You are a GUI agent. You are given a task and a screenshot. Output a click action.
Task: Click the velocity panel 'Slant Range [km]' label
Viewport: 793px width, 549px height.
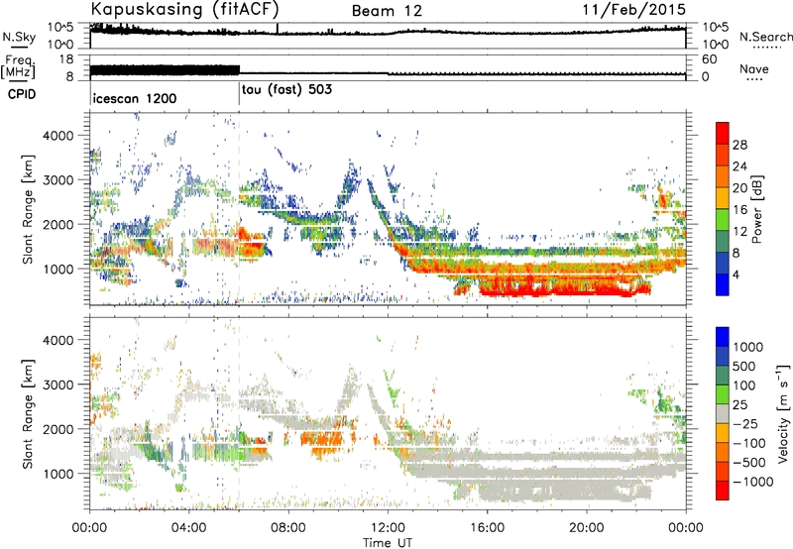[28, 413]
